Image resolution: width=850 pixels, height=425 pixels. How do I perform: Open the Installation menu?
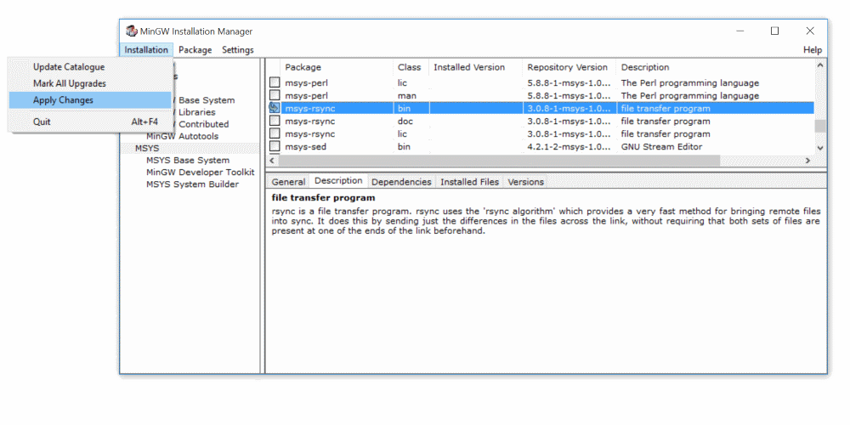tap(146, 50)
